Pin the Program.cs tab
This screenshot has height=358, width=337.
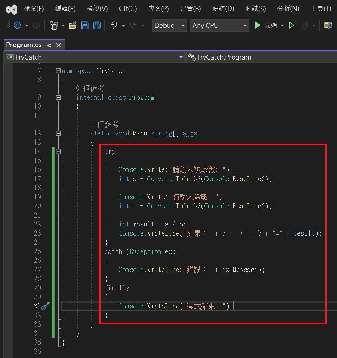click(49, 45)
